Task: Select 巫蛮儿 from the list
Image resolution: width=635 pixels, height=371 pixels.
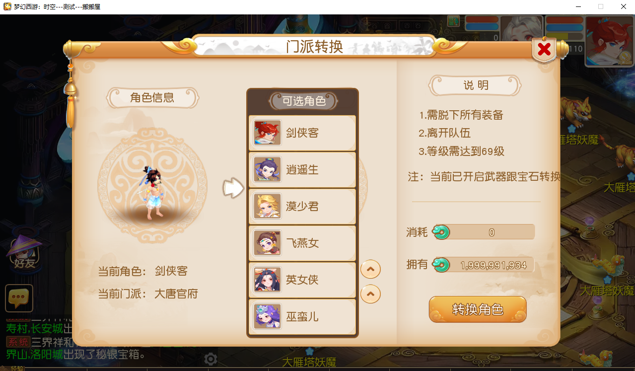Action: 302,317
